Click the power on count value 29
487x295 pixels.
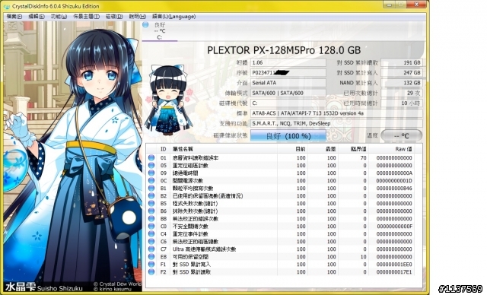coord(402,93)
